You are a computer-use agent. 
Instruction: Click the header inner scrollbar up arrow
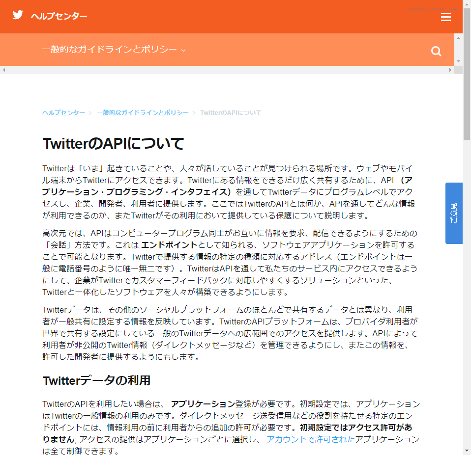point(458,37)
